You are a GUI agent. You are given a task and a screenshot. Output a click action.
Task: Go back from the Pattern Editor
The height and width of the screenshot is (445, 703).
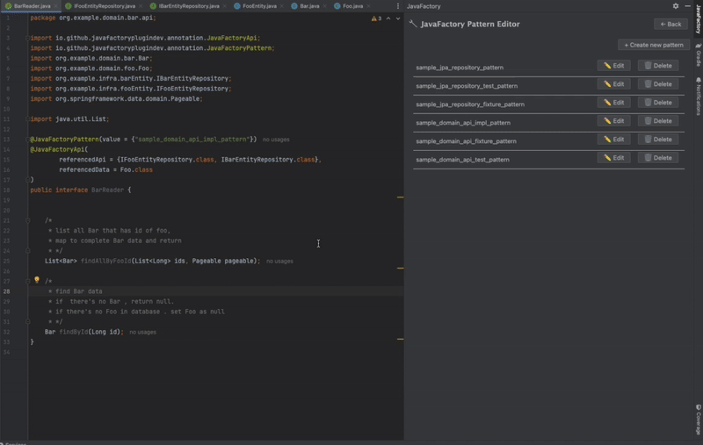point(670,25)
